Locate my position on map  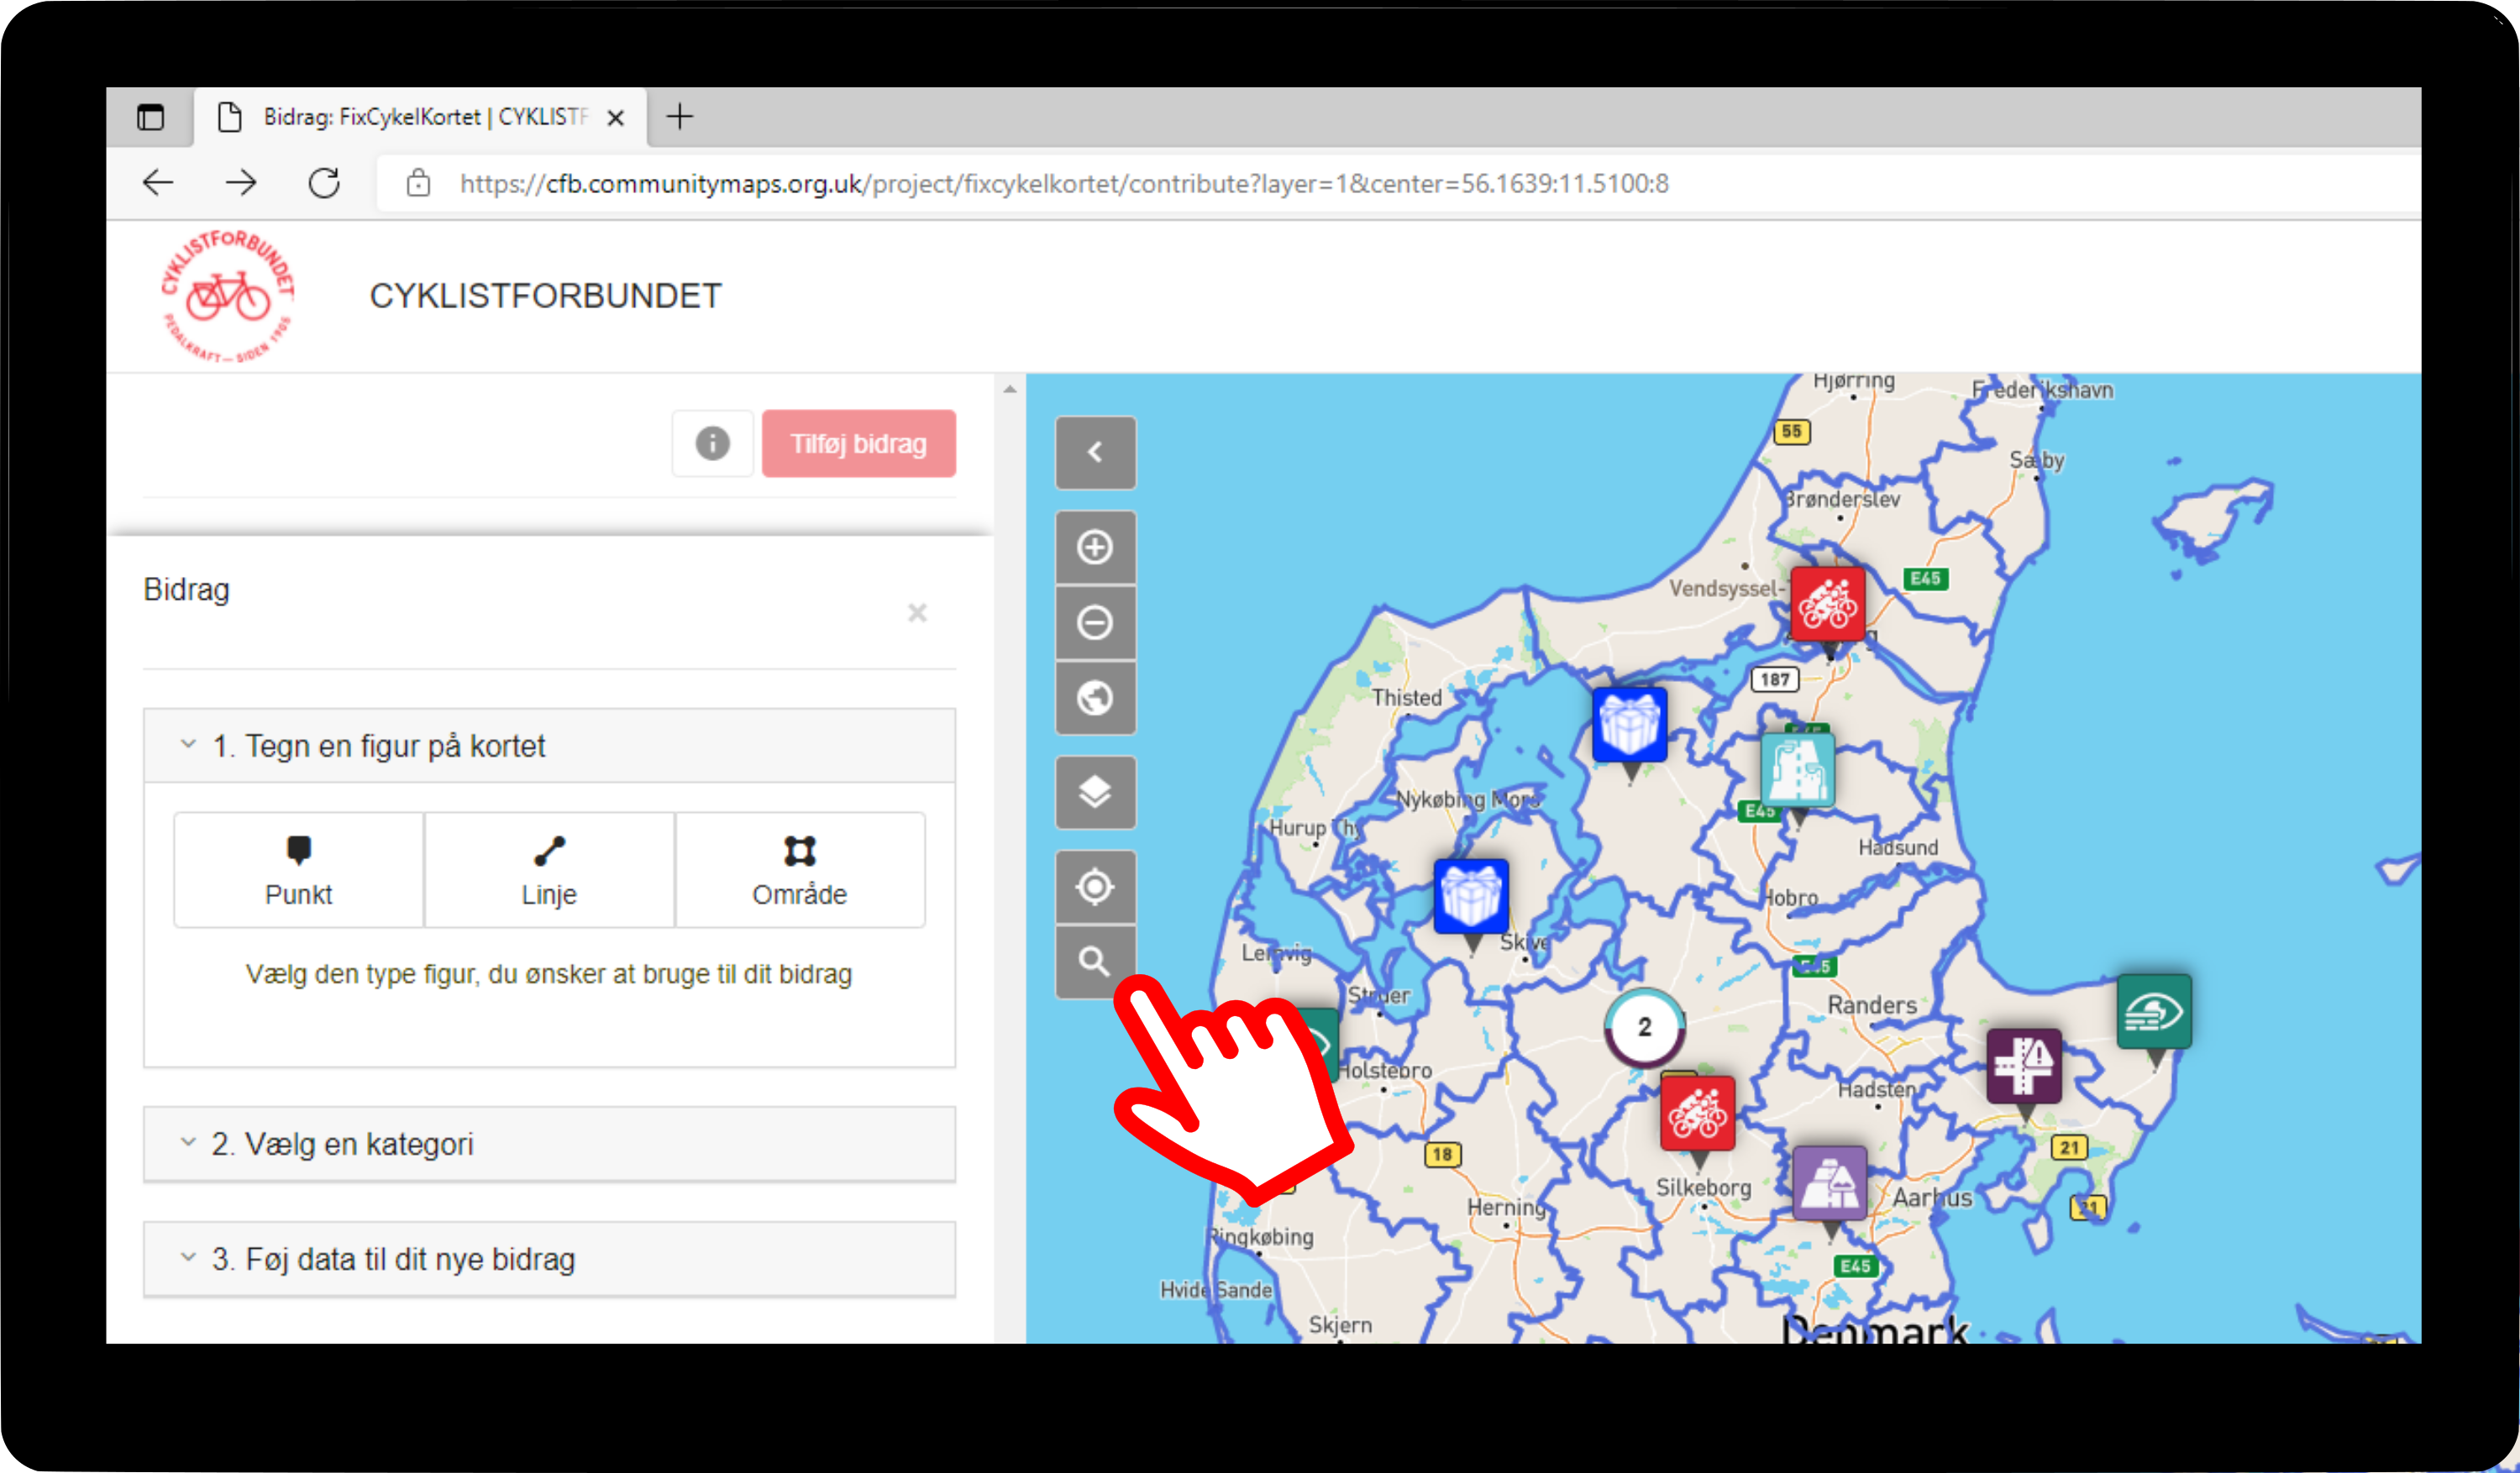(x=1095, y=887)
